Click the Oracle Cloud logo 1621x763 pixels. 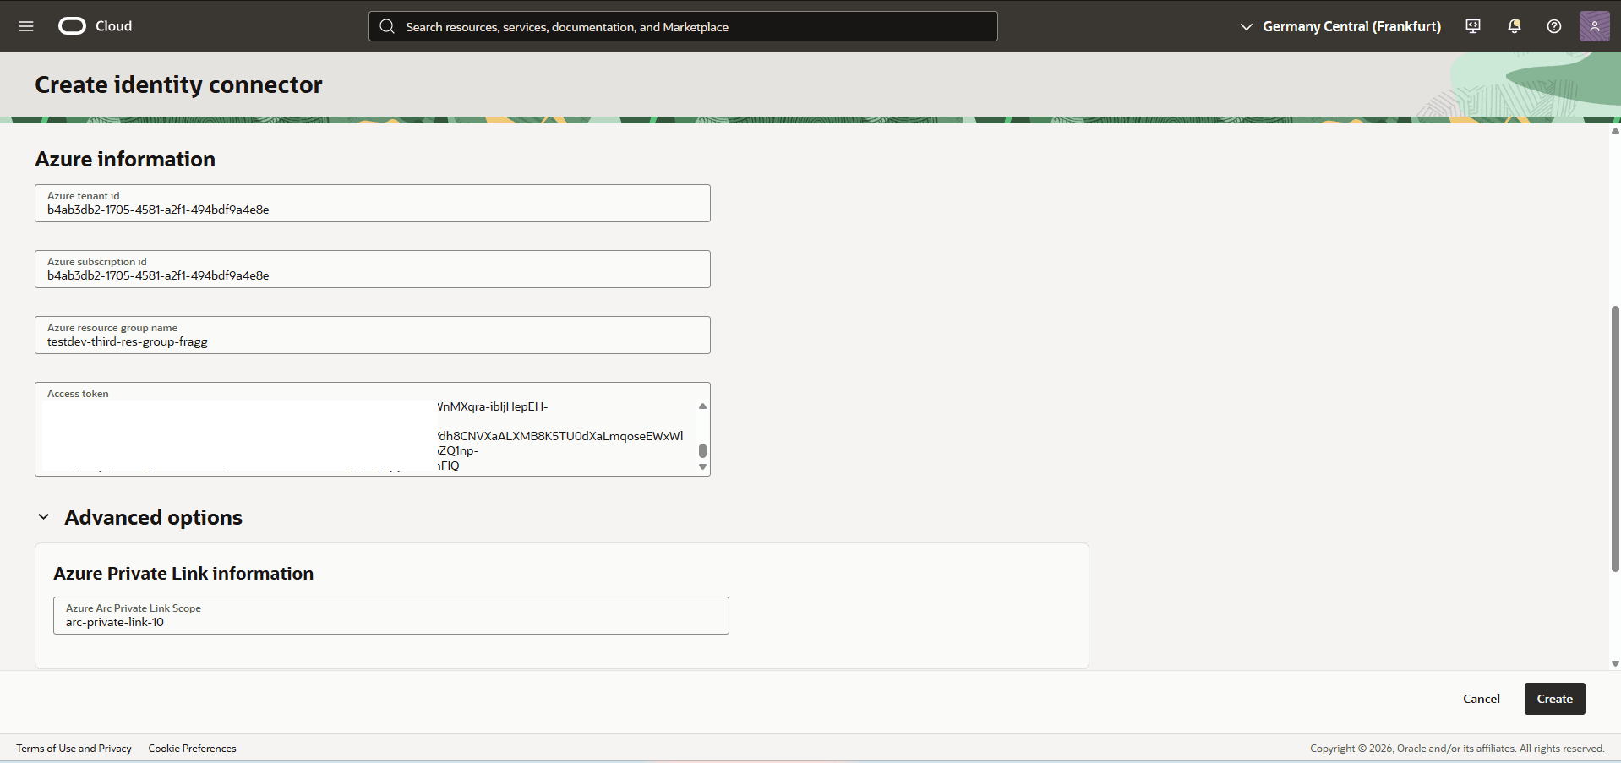point(72,26)
